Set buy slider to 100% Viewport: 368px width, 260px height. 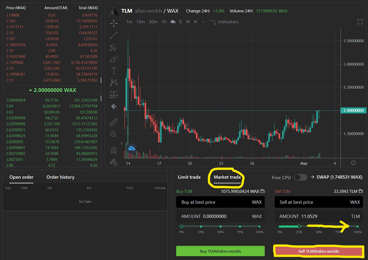259,226
